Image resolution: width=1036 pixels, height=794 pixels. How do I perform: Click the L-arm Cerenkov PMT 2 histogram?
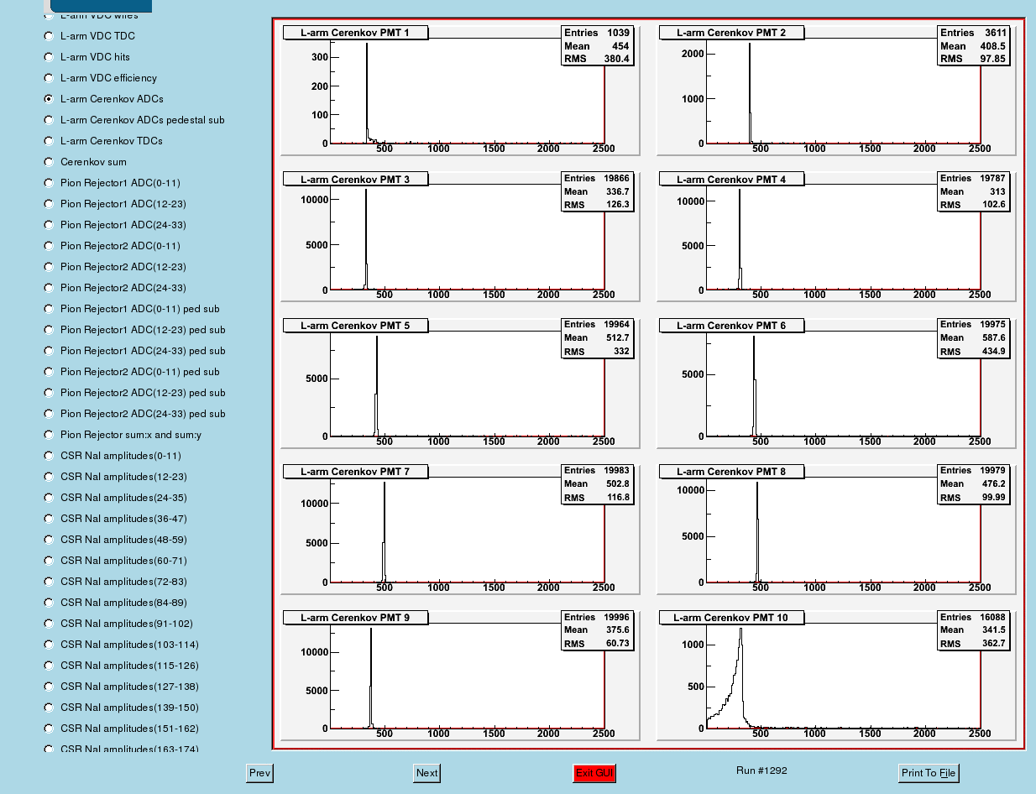(x=836, y=91)
